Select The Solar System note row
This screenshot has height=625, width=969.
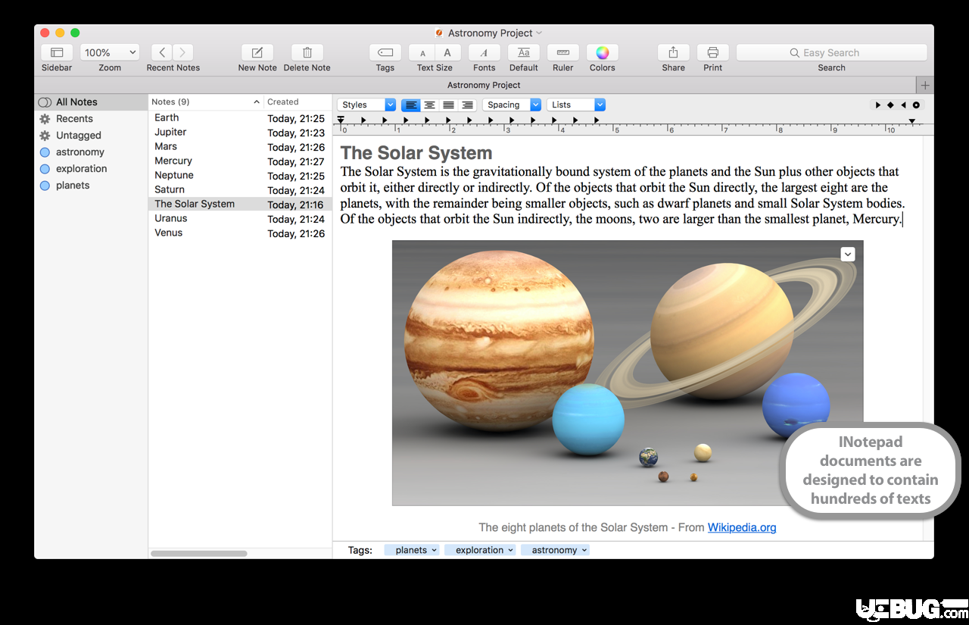coord(240,205)
